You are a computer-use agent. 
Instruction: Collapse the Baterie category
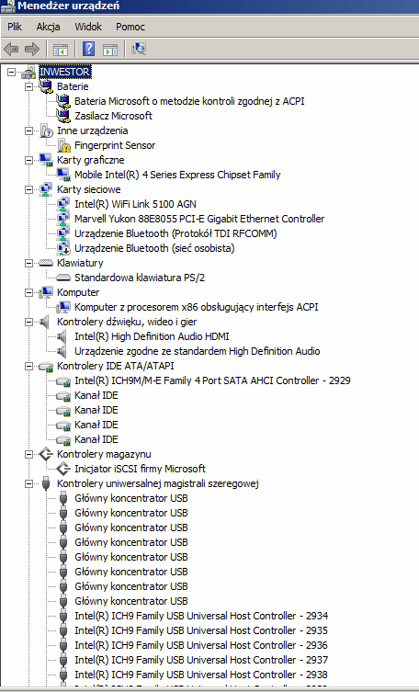pos(28,86)
